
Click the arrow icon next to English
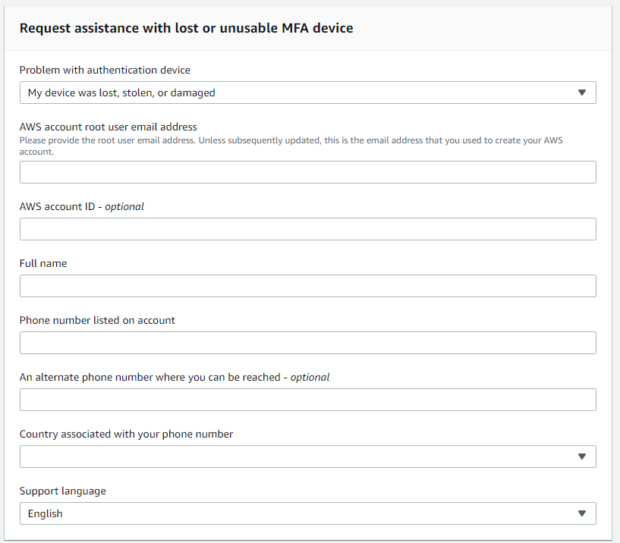(582, 513)
